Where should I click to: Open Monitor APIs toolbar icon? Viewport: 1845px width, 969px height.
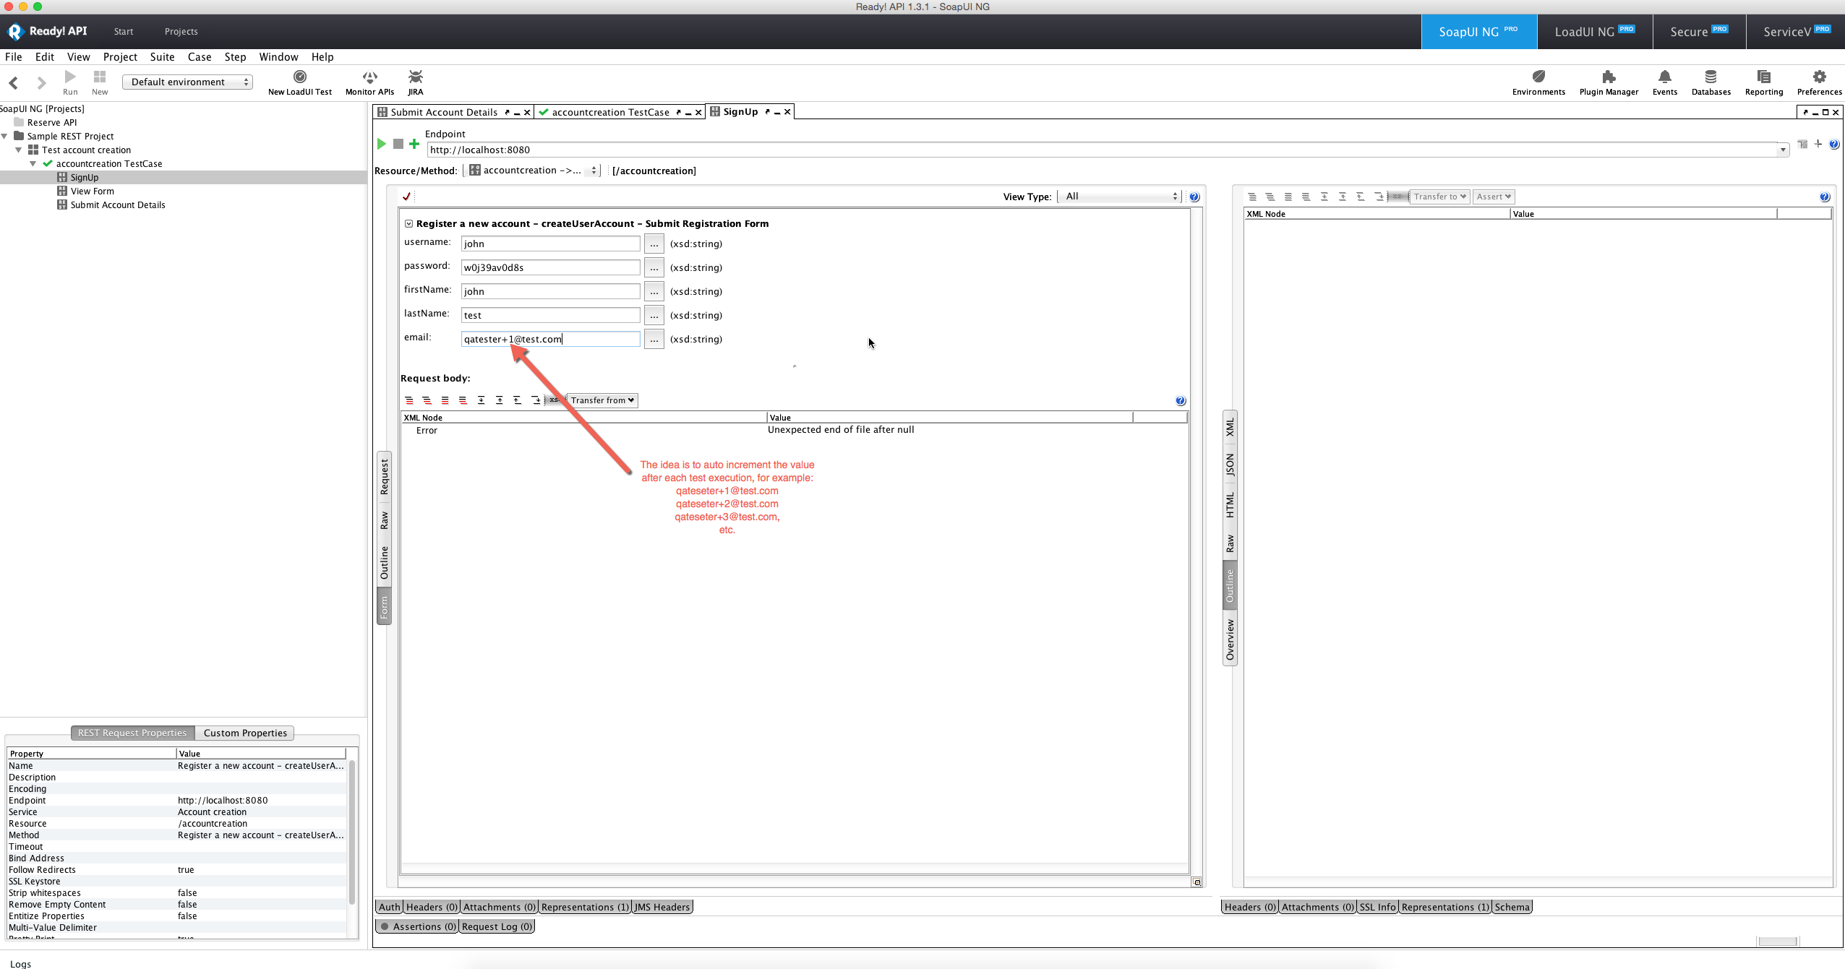tap(369, 77)
